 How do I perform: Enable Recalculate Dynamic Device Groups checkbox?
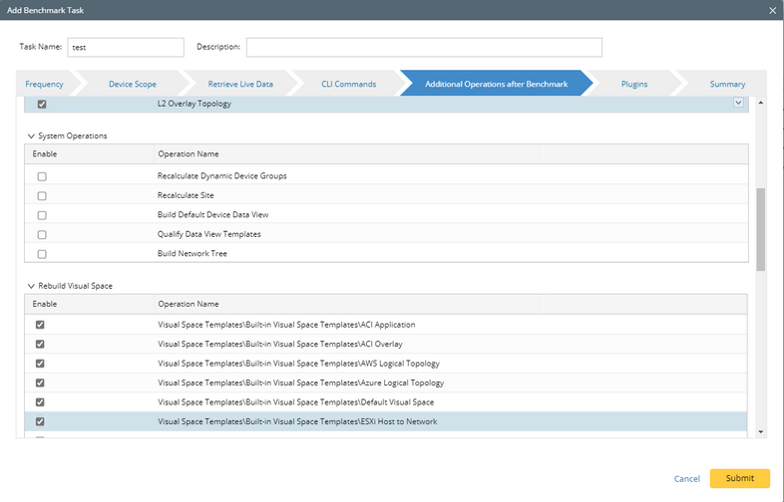pos(42,176)
